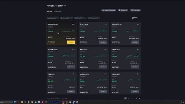Click the FET/USDT pair title
This screenshot has width=185, height=104.
coord(84,49)
